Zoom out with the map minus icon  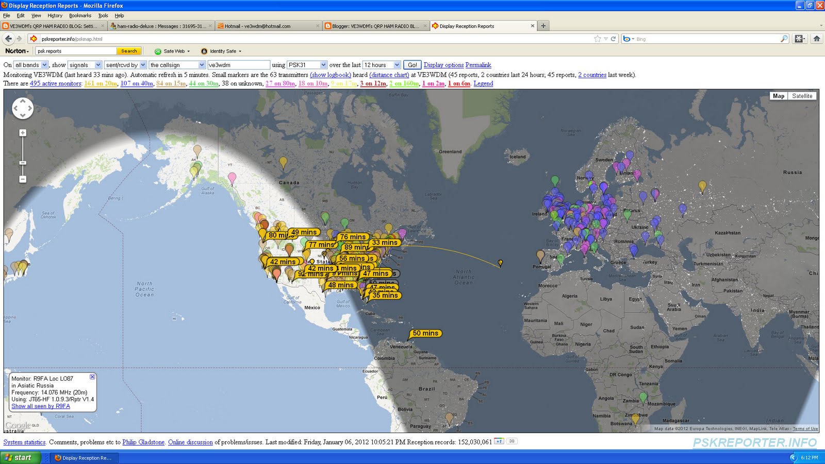(x=22, y=179)
